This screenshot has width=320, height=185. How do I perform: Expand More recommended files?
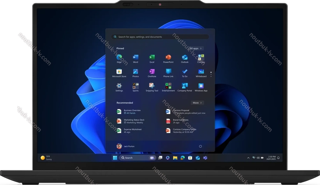pyautogui.click(x=198, y=103)
